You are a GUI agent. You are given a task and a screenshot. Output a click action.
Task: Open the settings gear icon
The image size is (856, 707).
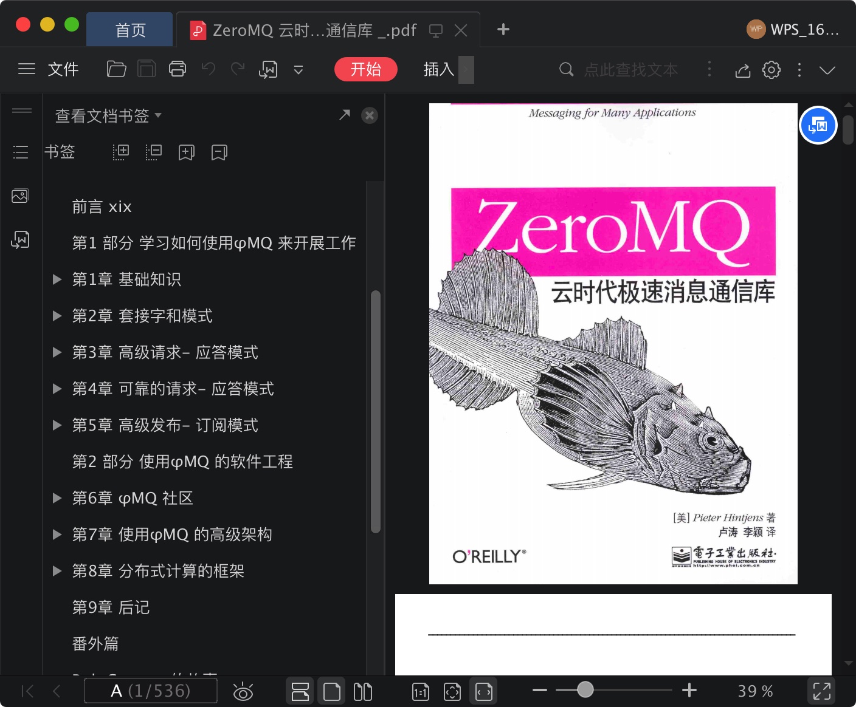pos(771,70)
